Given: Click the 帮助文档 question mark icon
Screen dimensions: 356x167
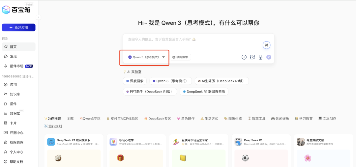Looking at the screenshot, I should [x=6, y=162].
